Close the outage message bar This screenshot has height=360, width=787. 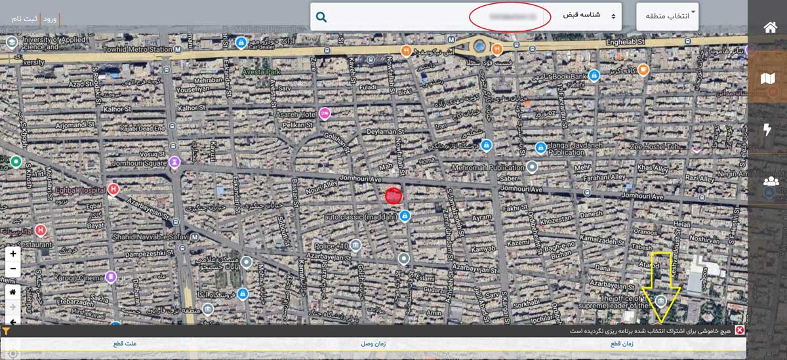pyautogui.click(x=740, y=330)
